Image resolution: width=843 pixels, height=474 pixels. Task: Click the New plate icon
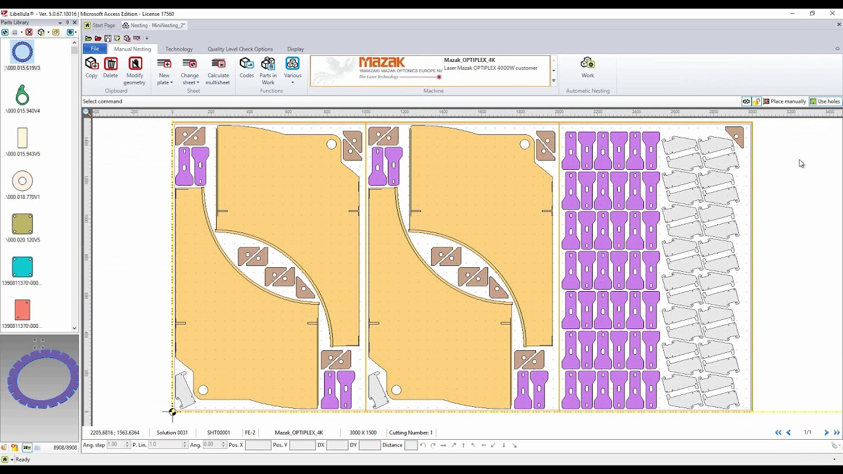[x=164, y=64]
